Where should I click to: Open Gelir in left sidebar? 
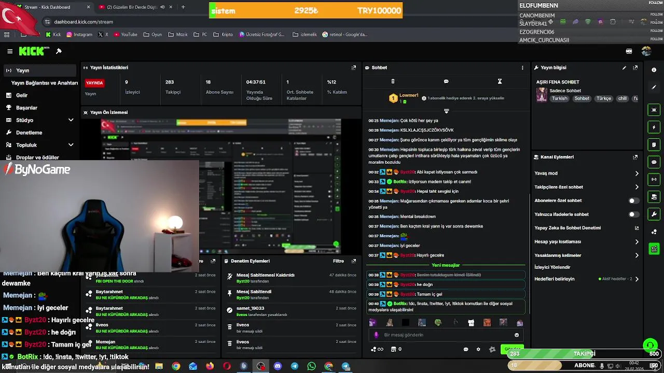(x=22, y=95)
